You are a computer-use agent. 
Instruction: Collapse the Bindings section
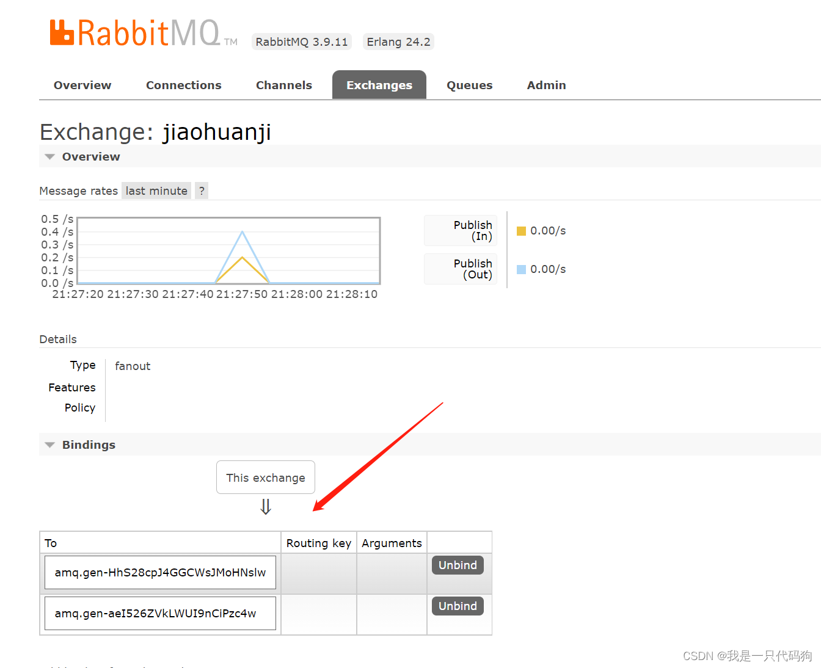coord(49,445)
